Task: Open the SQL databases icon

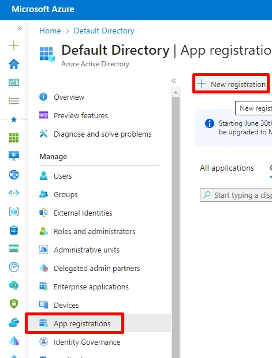Action: pyautogui.click(x=14, y=230)
